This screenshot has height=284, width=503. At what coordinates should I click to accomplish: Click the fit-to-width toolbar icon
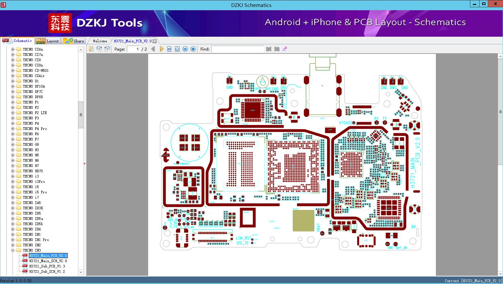(x=169, y=49)
